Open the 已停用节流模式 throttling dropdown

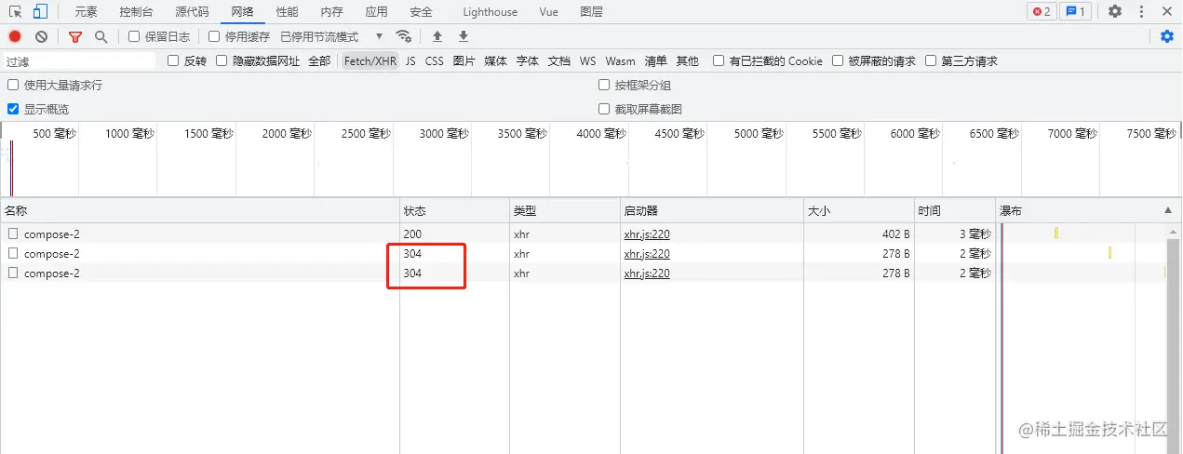[x=332, y=36]
